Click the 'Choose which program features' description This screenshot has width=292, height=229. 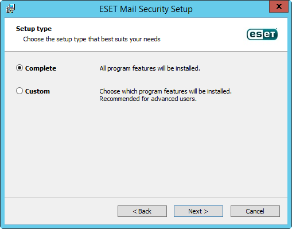click(x=165, y=91)
